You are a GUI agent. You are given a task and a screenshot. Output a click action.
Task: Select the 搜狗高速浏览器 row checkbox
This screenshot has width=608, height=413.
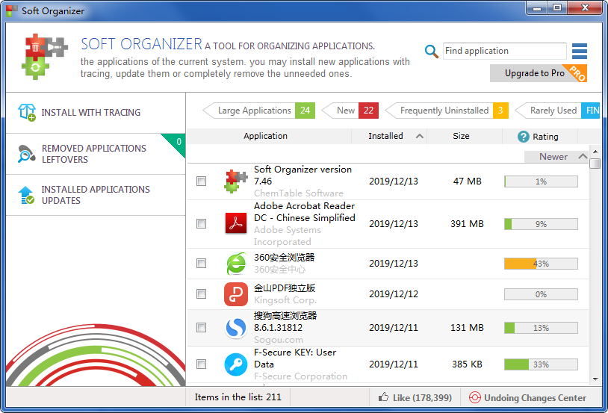point(201,328)
